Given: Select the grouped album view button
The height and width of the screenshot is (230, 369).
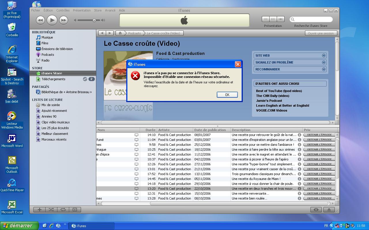Looking at the screenshot, I should (x=273, y=19).
